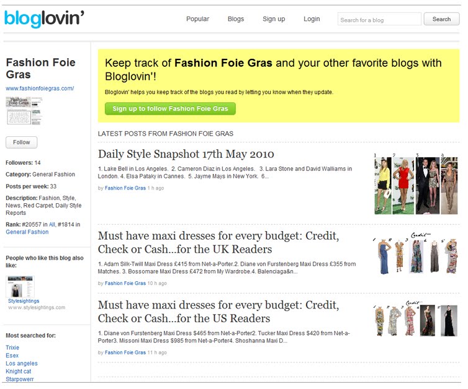Open www.fashionfoiegras.com link
The width and height of the screenshot is (468, 389).
pos(40,89)
